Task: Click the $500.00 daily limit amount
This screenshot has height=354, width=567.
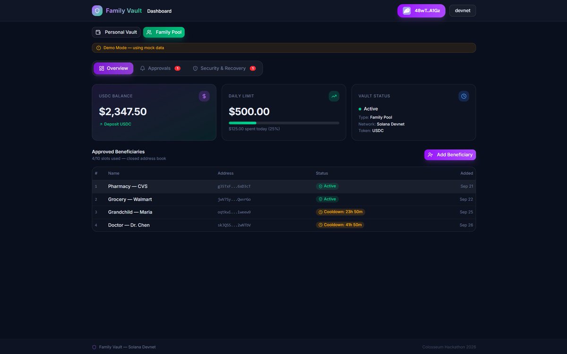Action: coord(249,112)
